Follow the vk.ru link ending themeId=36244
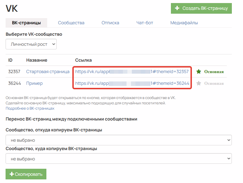 pos(132,83)
